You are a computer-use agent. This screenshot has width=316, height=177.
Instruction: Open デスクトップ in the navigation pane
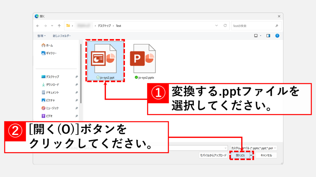point(50,77)
